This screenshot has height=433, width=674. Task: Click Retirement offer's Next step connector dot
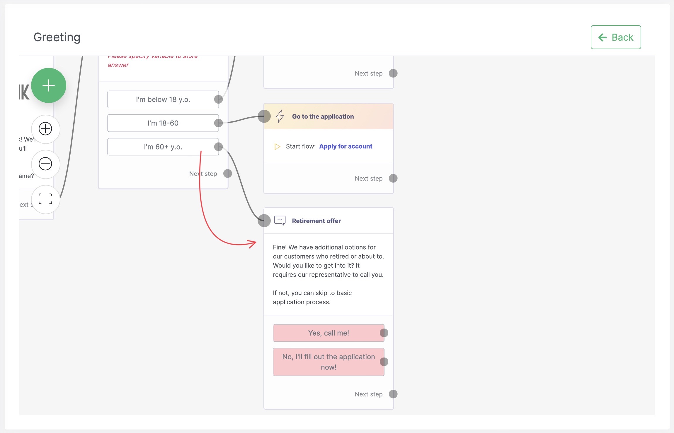click(393, 394)
